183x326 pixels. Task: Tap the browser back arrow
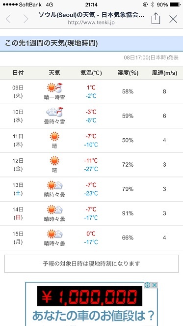click(8, 19)
